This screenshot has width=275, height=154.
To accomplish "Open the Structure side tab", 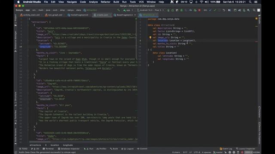I will (15, 99).
